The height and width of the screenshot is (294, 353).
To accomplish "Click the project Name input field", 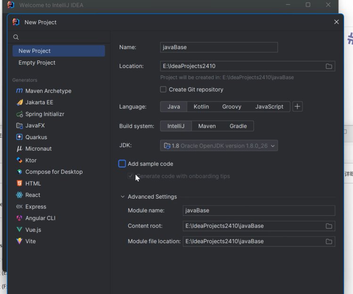I will [219, 47].
